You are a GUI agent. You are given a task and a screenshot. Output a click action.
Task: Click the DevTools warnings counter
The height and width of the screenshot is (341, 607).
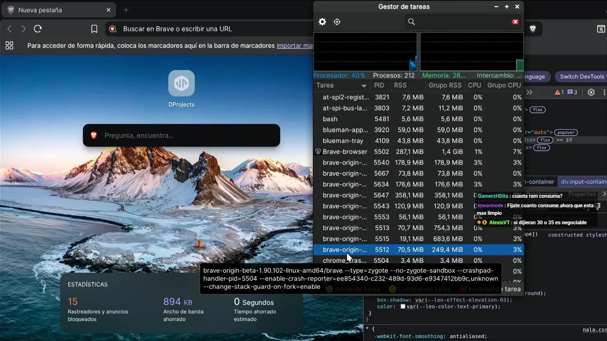point(559,92)
